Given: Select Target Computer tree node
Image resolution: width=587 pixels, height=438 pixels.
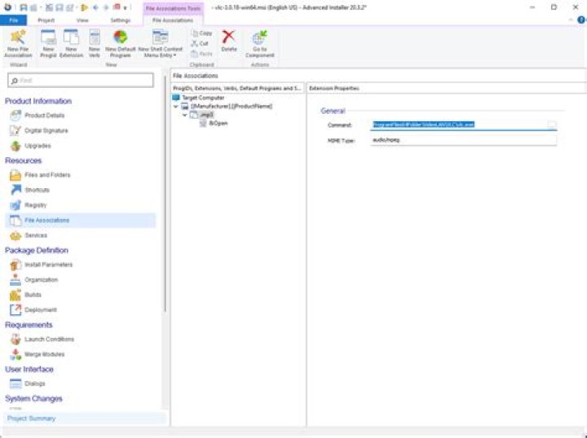Looking at the screenshot, I should pos(203,98).
